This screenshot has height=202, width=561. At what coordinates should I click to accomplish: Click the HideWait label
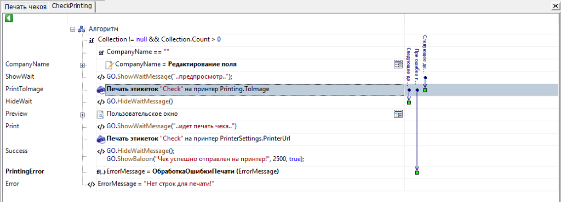[19, 102]
